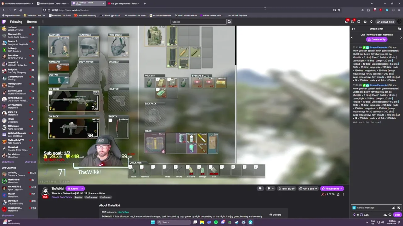Open rudiscoo channel in sidebar
Image resolution: width=403 pixels, height=226 pixels.
coord(19,29)
